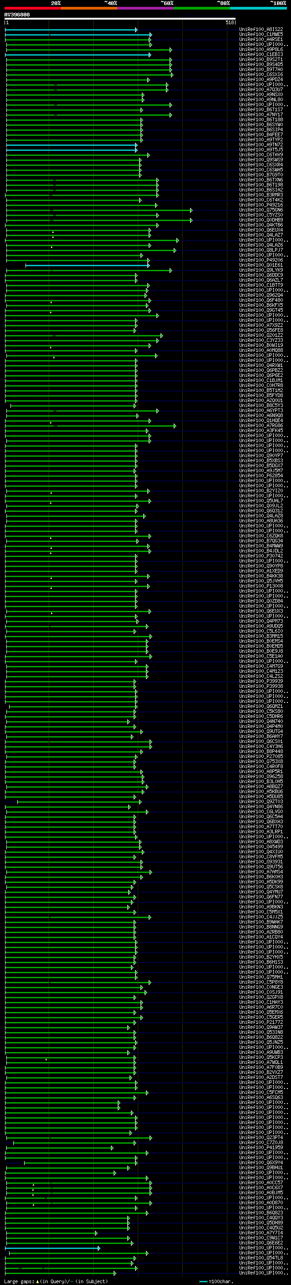Open hit UniRef100_A8IS22 label
Viewport: 291px width, 1285px height.
[261, 30]
